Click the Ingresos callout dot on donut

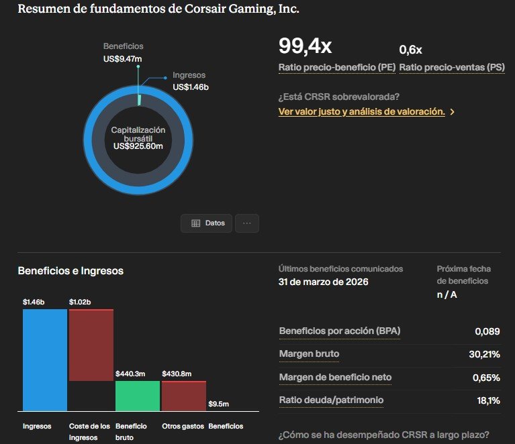165,78
